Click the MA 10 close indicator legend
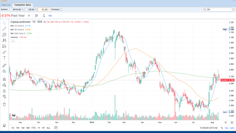Image resolution: width=236 pixels, height=133 pixels. (20, 26)
